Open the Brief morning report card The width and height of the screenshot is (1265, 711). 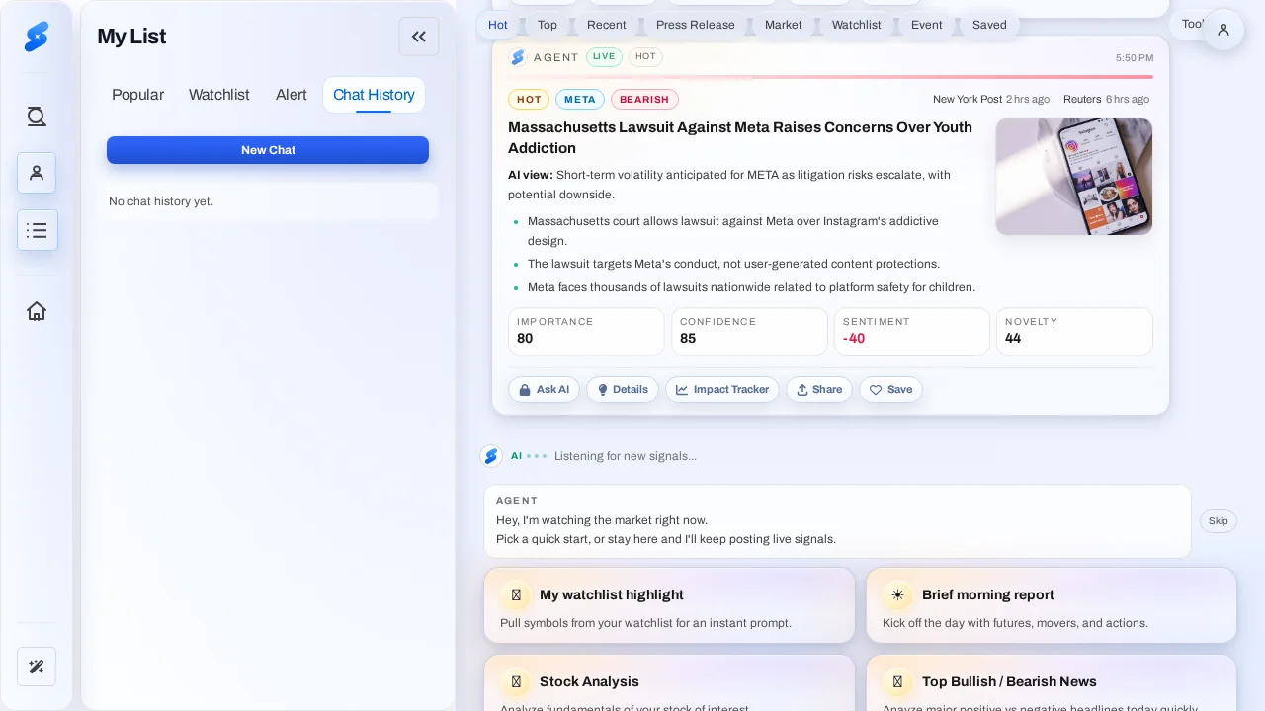(x=1051, y=605)
